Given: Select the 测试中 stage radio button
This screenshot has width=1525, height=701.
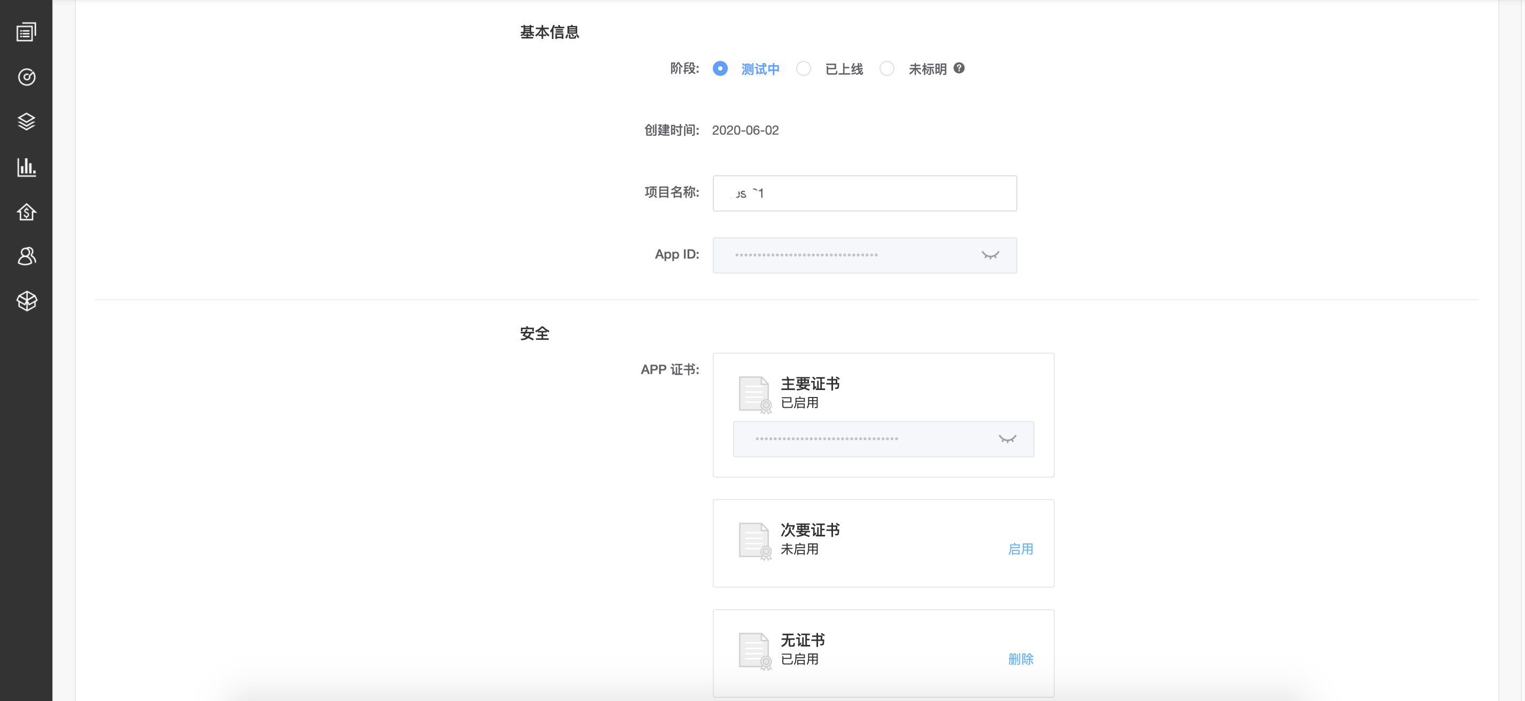Looking at the screenshot, I should [720, 69].
